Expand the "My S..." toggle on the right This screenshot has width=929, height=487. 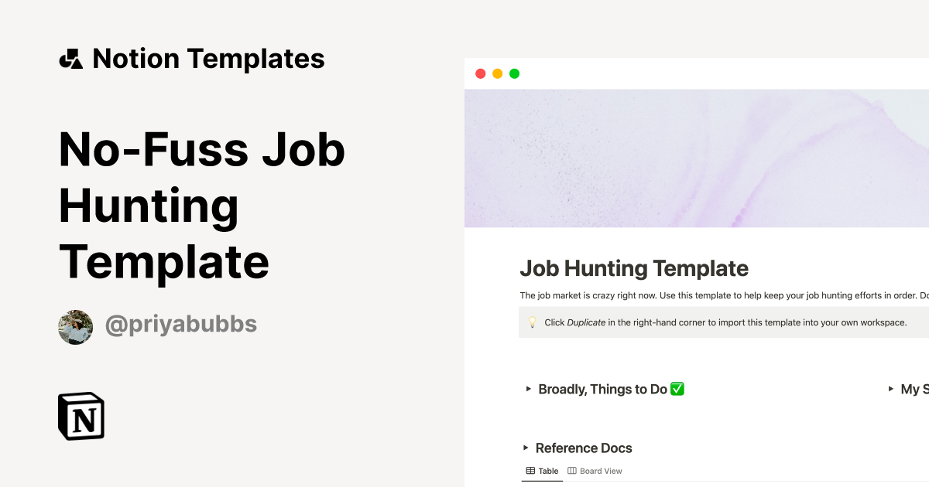click(x=891, y=389)
